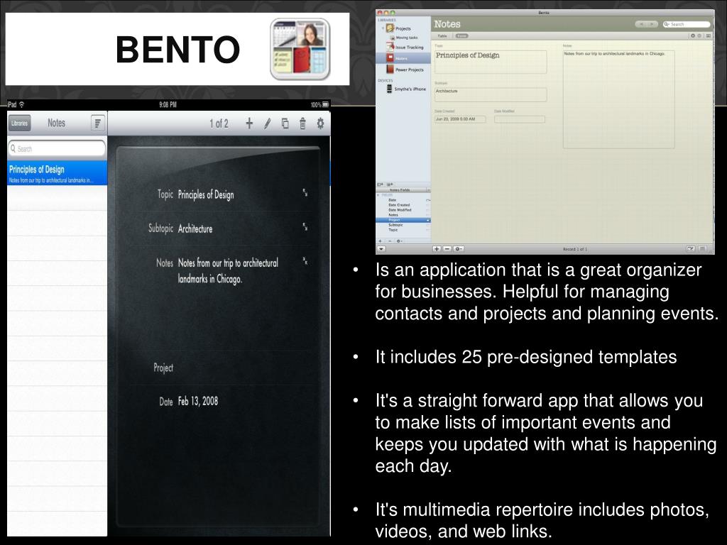Collapse the Projects disclosure triangle in Mac sidebar
The height and width of the screenshot is (545, 727).
383,28
